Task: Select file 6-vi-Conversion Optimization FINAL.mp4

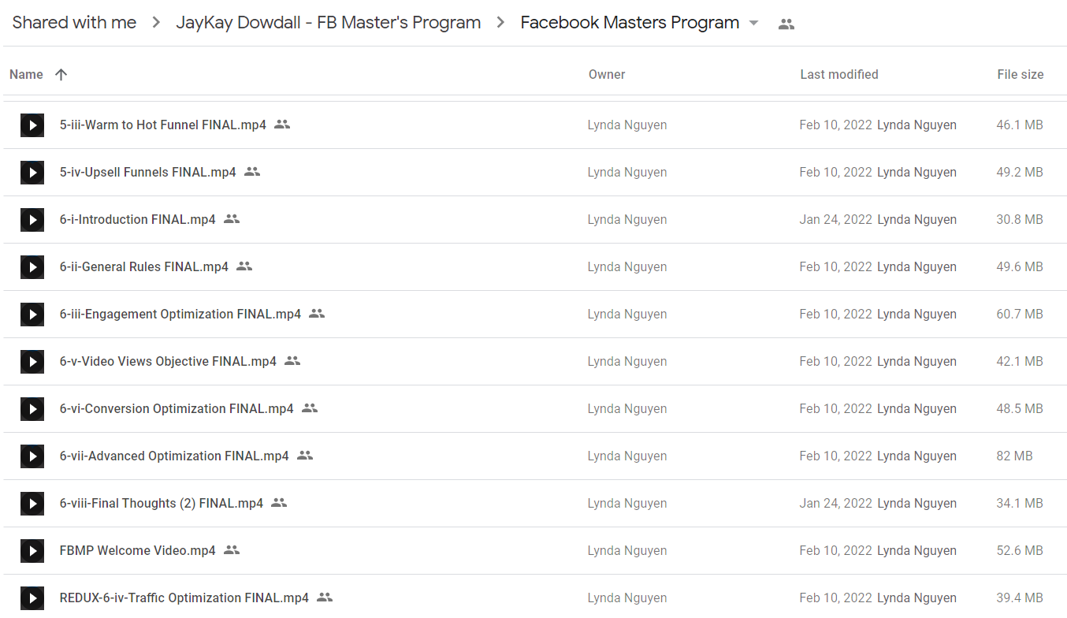Action: [x=177, y=408]
